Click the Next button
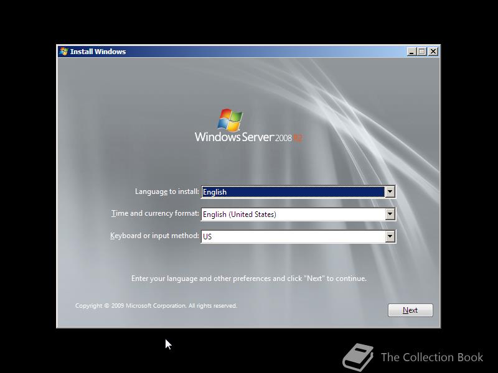The image size is (498, 373). (x=410, y=310)
